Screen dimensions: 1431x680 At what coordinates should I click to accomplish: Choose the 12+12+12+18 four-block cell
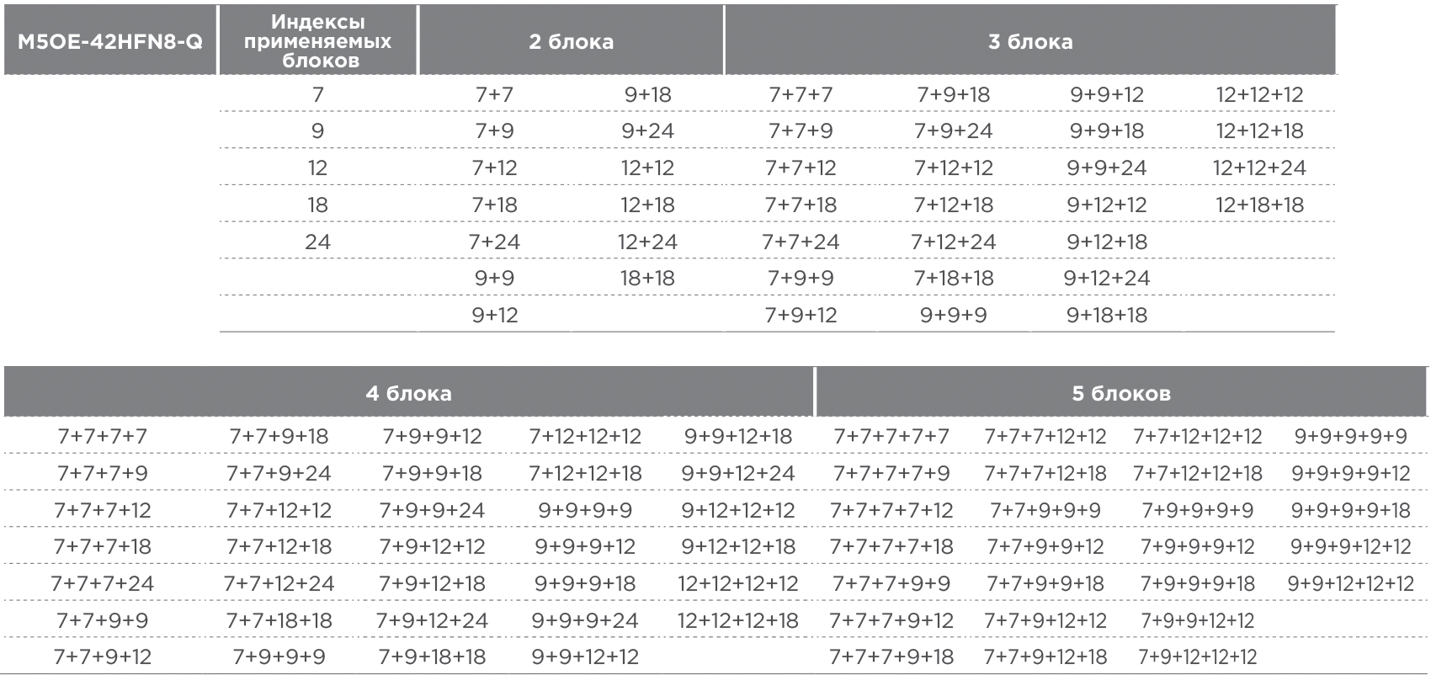(737, 620)
